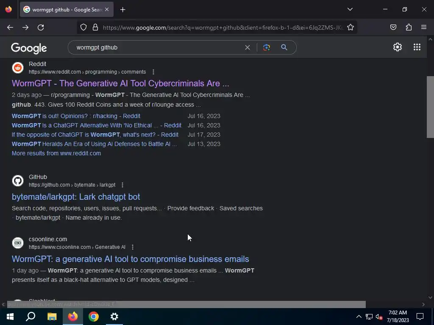The image size is (434, 325).
Task: Click the scrollbar down arrow
Action: point(430,297)
